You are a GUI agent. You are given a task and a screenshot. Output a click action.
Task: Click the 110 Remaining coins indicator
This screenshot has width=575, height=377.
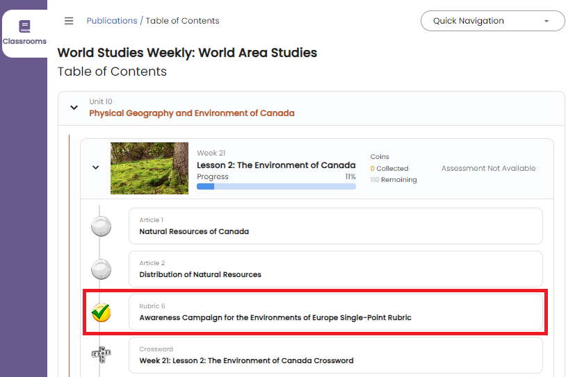[x=394, y=180]
